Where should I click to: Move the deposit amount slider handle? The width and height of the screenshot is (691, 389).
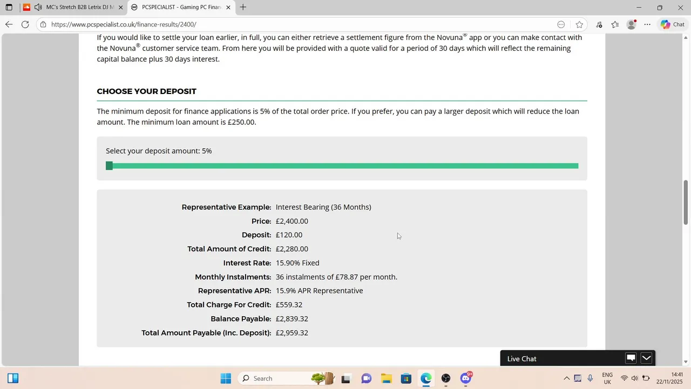(109, 166)
